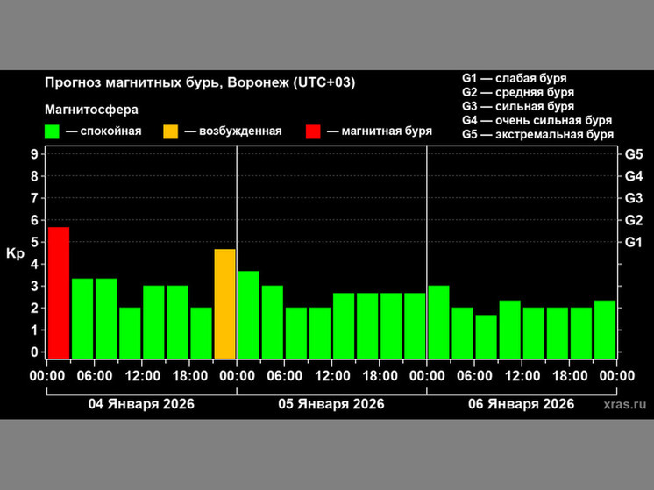
Task: Click the xras.ru watermark link
Action: tap(624, 404)
